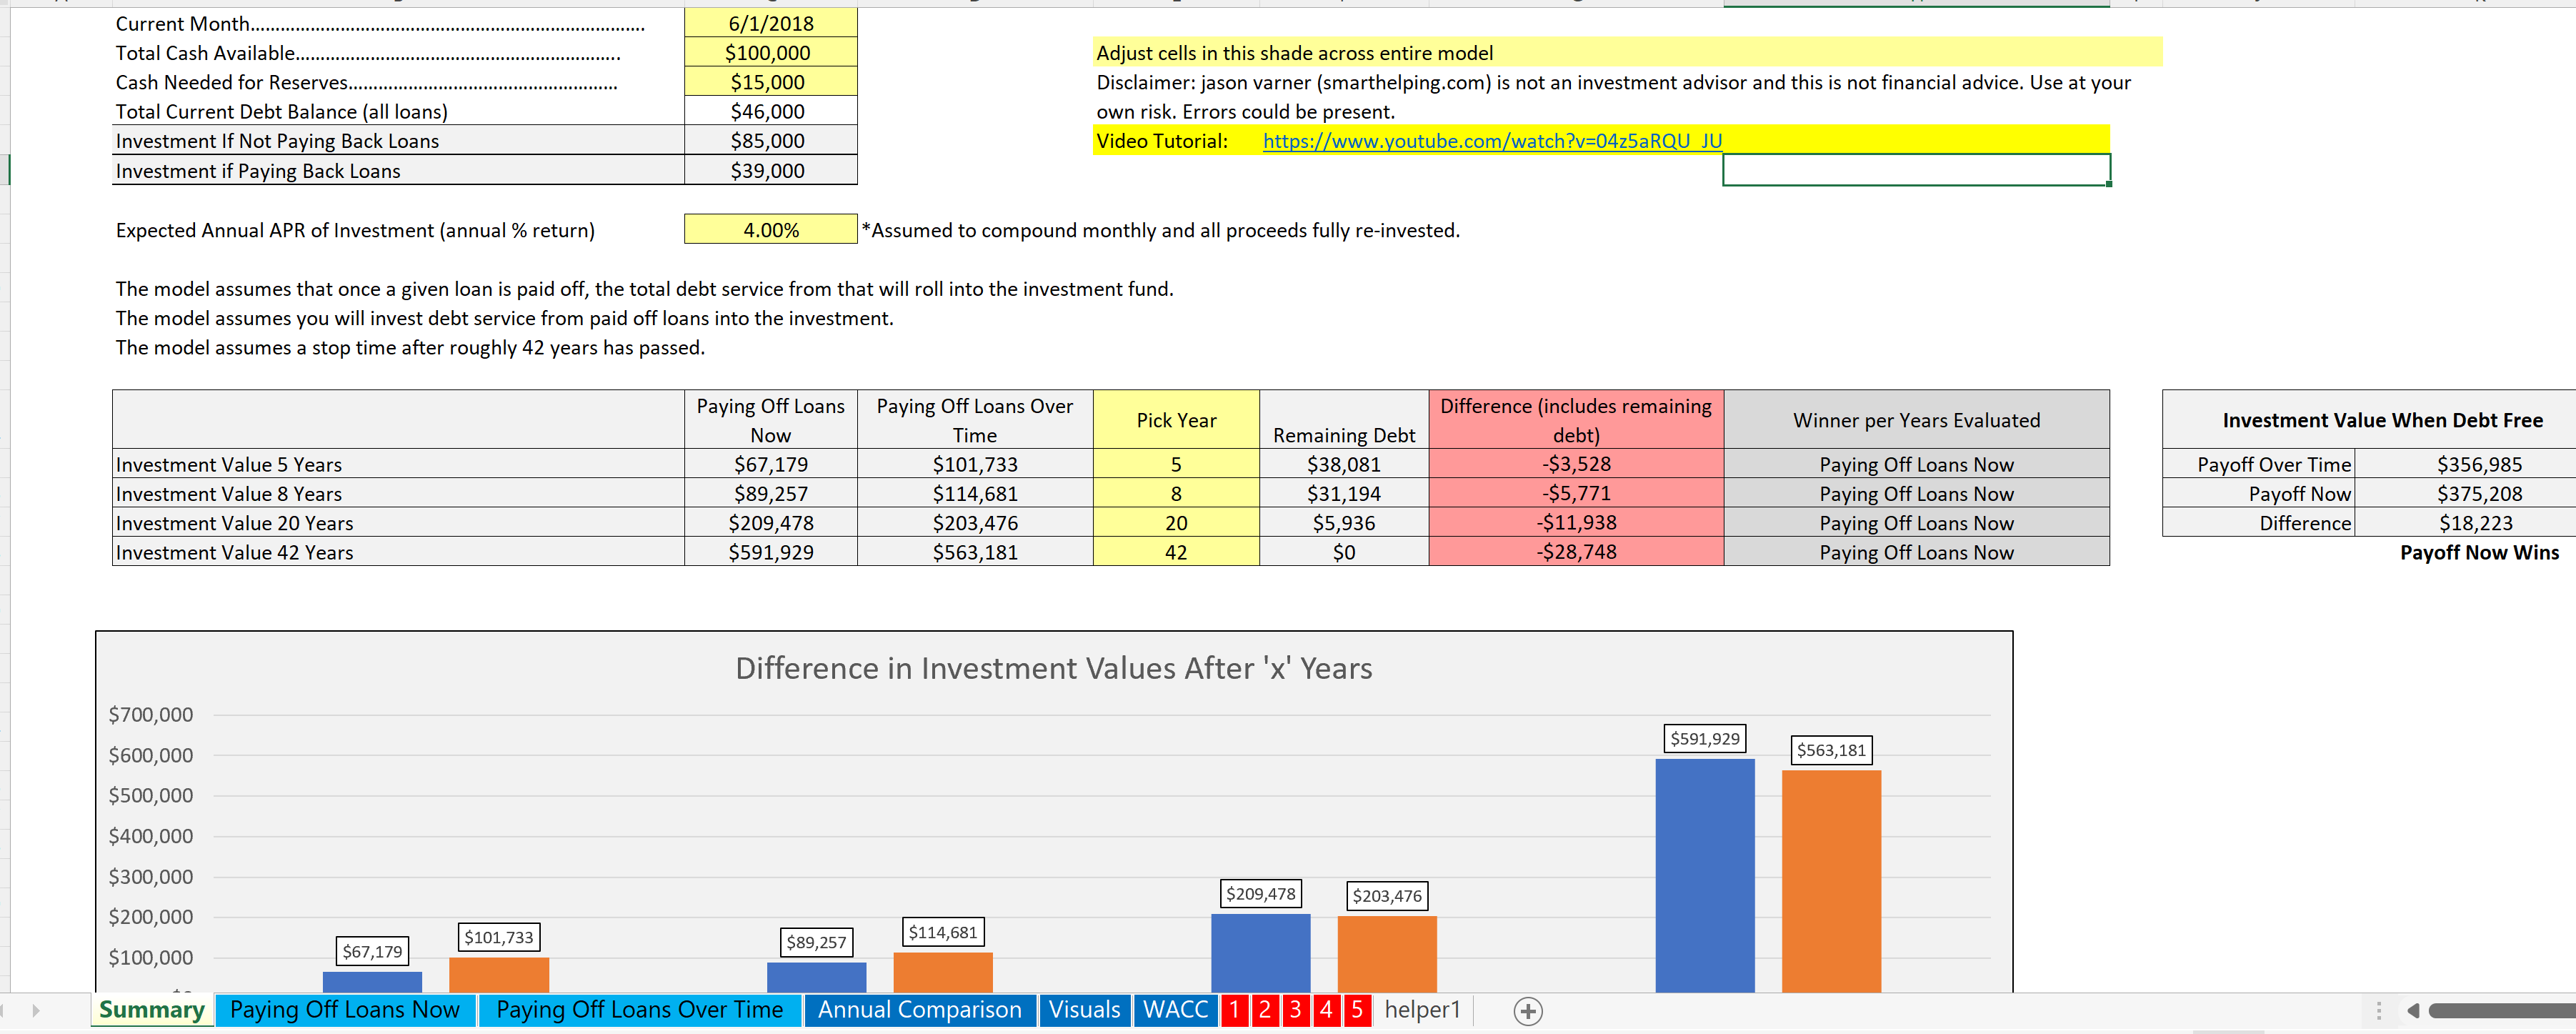
Task: Select Remaining Debt cell $31,194
Action: [x=1344, y=493]
